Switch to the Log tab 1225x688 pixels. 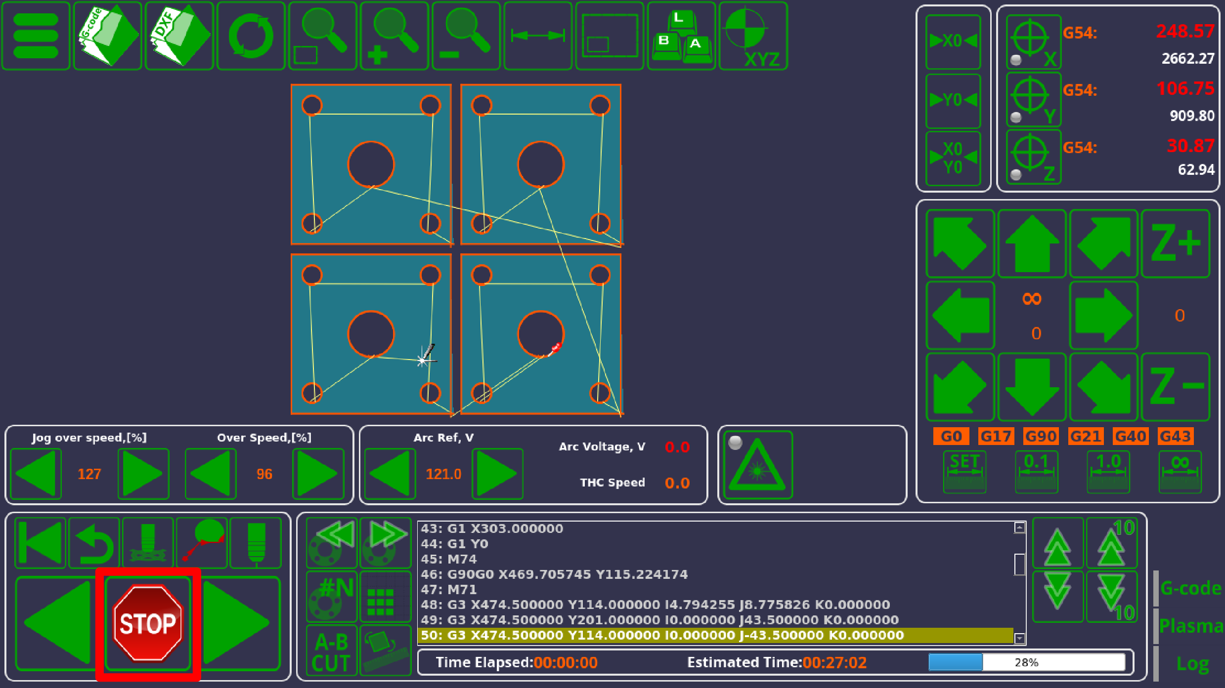click(x=1192, y=664)
